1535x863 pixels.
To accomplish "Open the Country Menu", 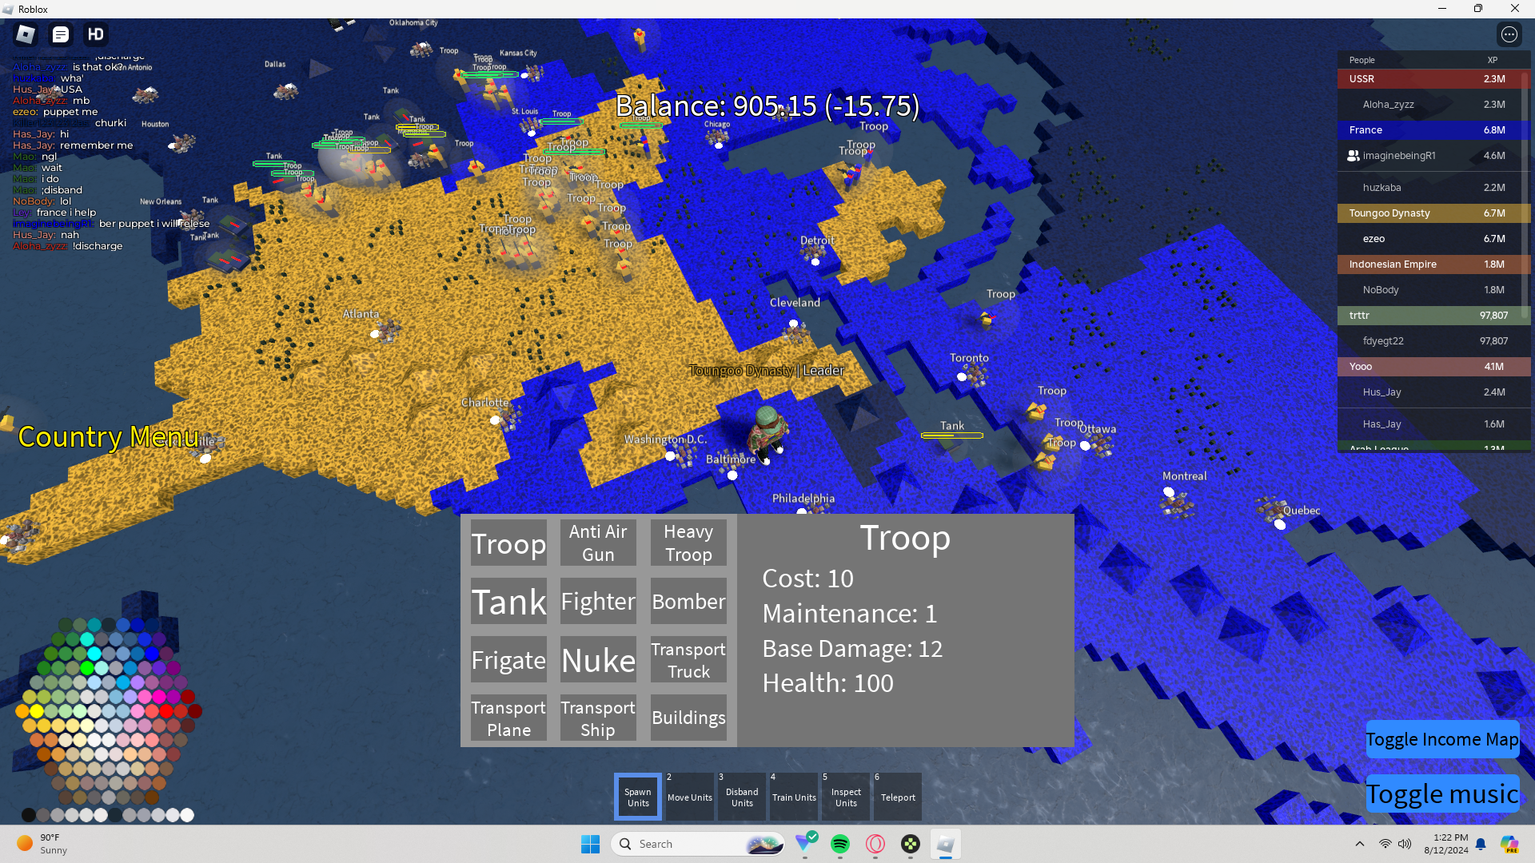I will pyautogui.click(x=108, y=437).
